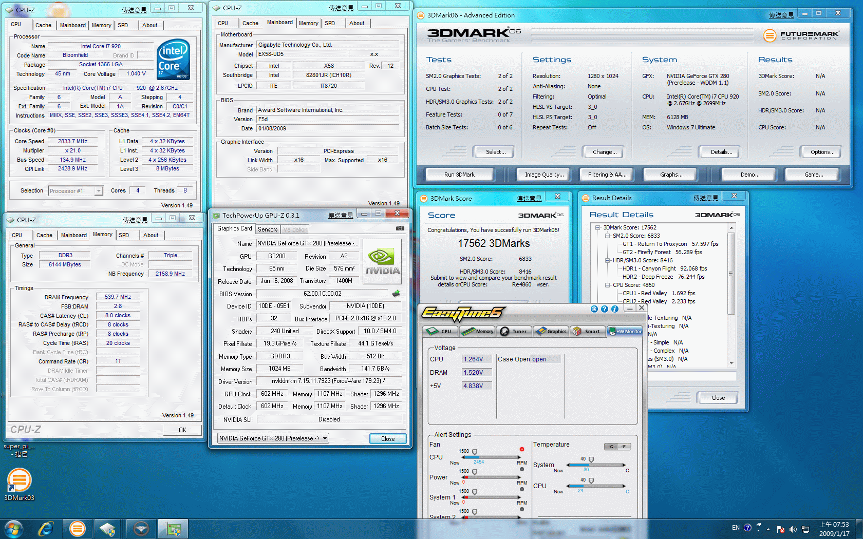Open the Tuner tab in EasyTune6
Viewport: 863px width, 539px height.
(x=514, y=331)
